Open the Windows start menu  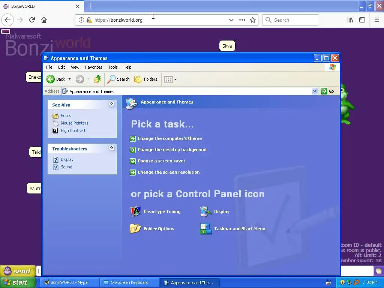point(18,282)
